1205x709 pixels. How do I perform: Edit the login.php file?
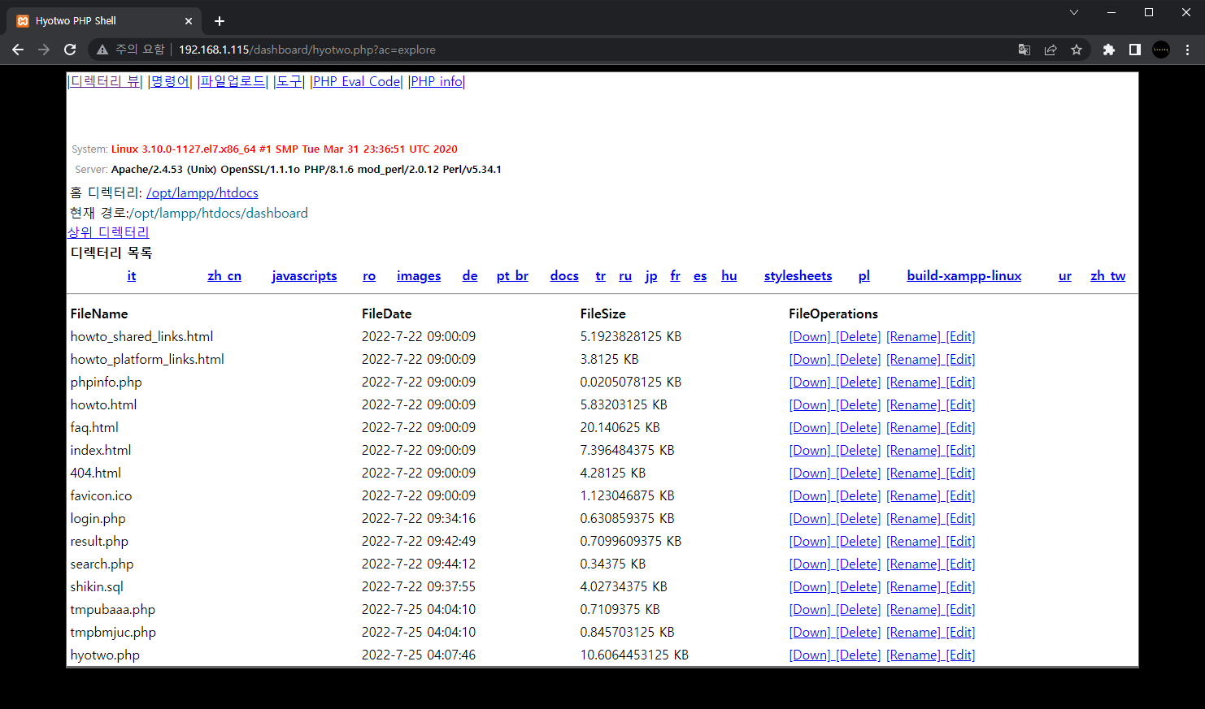point(961,518)
